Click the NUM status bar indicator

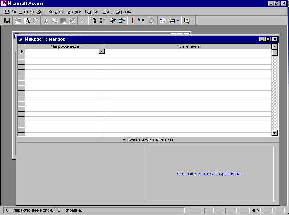(x=255, y=211)
